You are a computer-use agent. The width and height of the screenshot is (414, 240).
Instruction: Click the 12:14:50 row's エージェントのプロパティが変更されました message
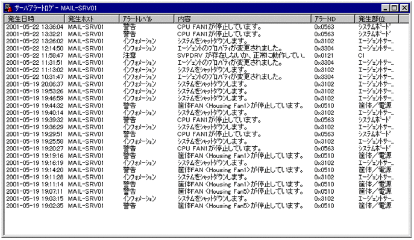(x=230, y=48)
